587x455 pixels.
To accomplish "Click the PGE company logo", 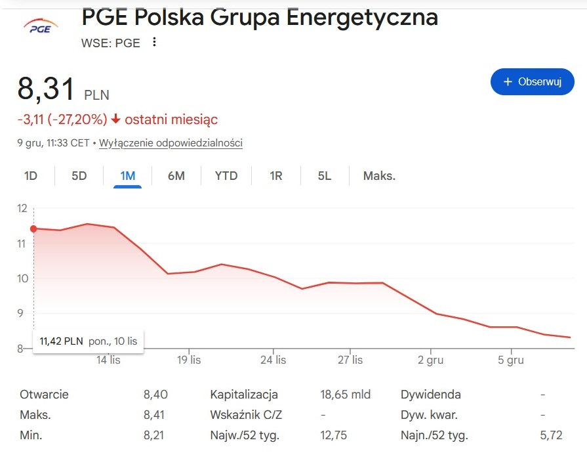I will (x=41, y=26).
